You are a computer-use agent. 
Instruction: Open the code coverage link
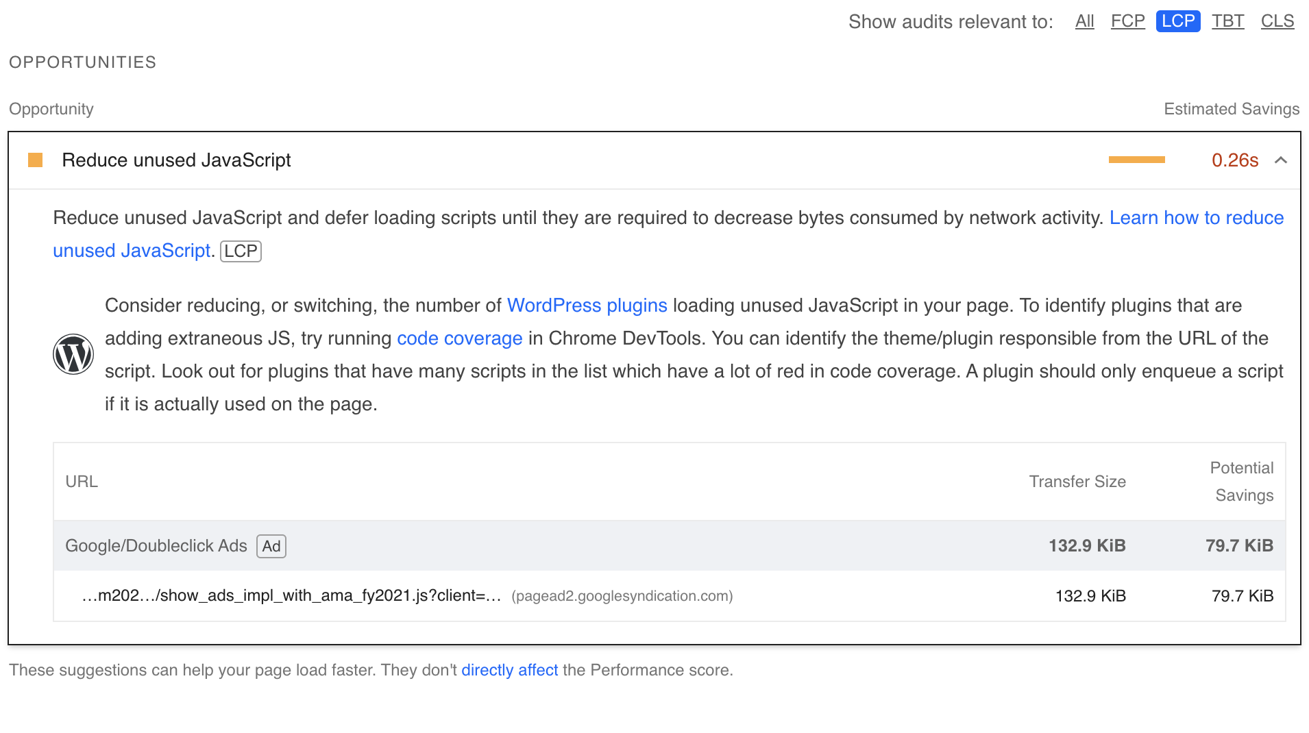click(x=459, y=338)
